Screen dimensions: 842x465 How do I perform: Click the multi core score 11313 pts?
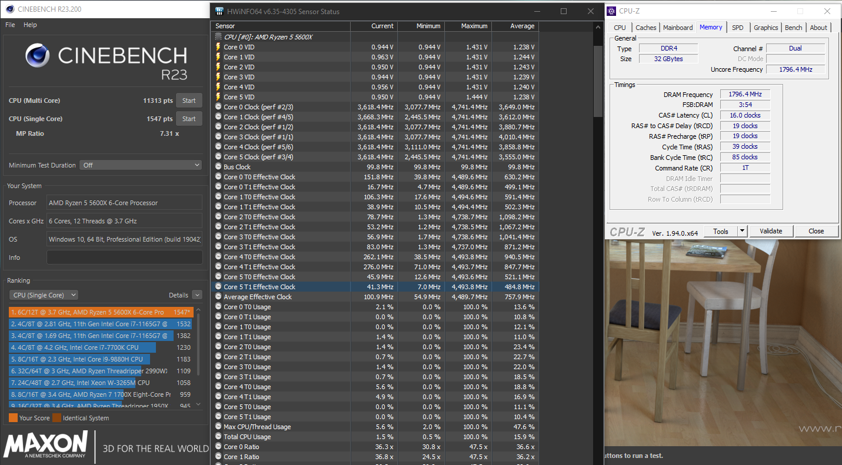point(158,101)
